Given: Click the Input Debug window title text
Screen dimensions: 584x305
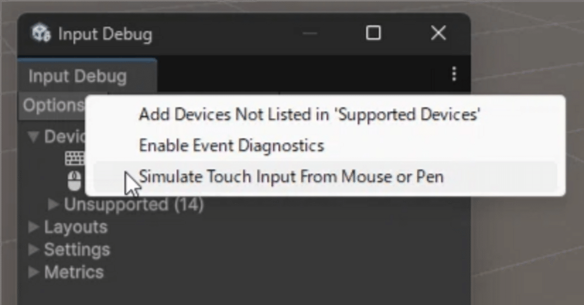Looking at the screenshot, I should pos(105,35).
